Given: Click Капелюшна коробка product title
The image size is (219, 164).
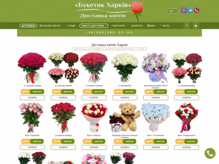Looking at the screenshot, I should point(156,87).
